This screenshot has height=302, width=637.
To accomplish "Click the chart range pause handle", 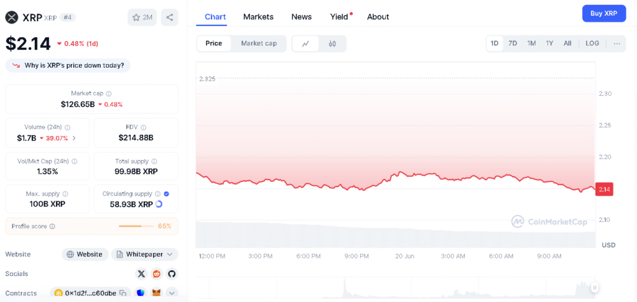I will [x=595, y=288].
